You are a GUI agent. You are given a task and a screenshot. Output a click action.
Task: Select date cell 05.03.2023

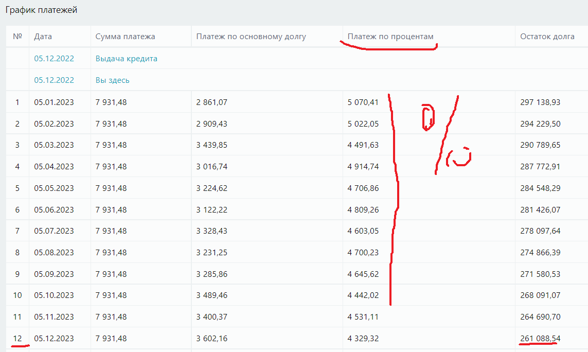(54, 145)
